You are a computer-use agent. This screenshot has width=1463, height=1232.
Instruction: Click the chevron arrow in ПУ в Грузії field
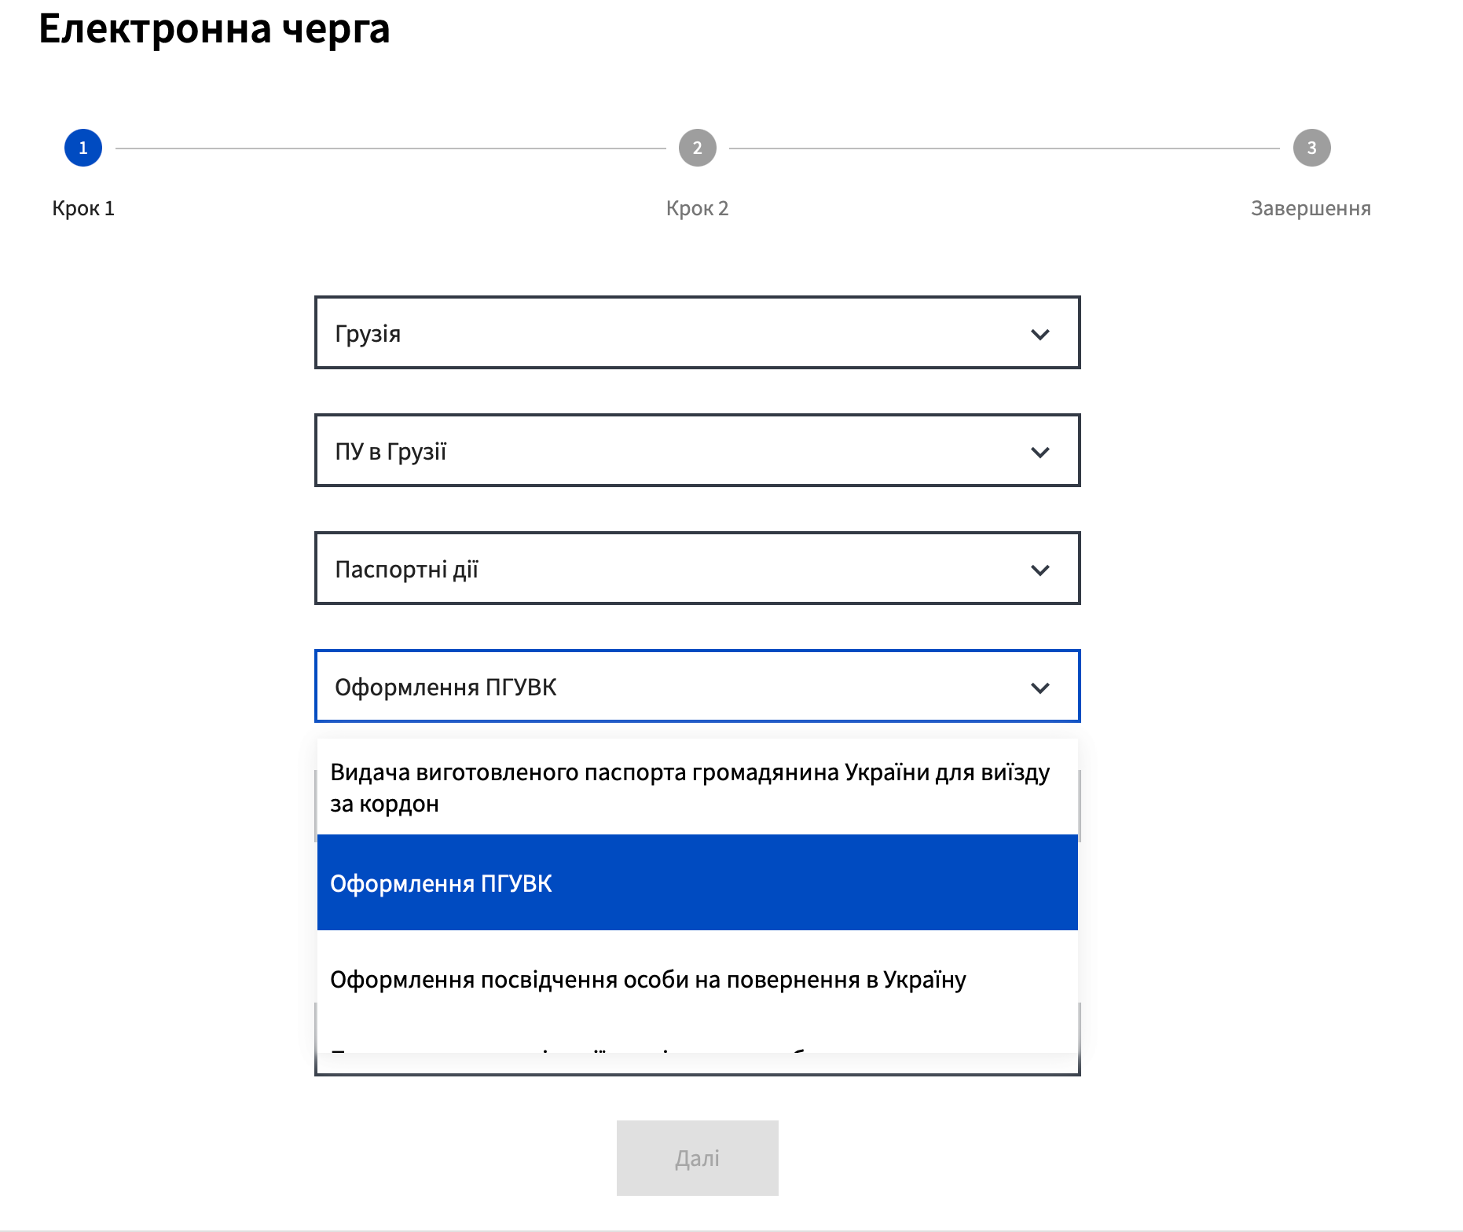1039,453
